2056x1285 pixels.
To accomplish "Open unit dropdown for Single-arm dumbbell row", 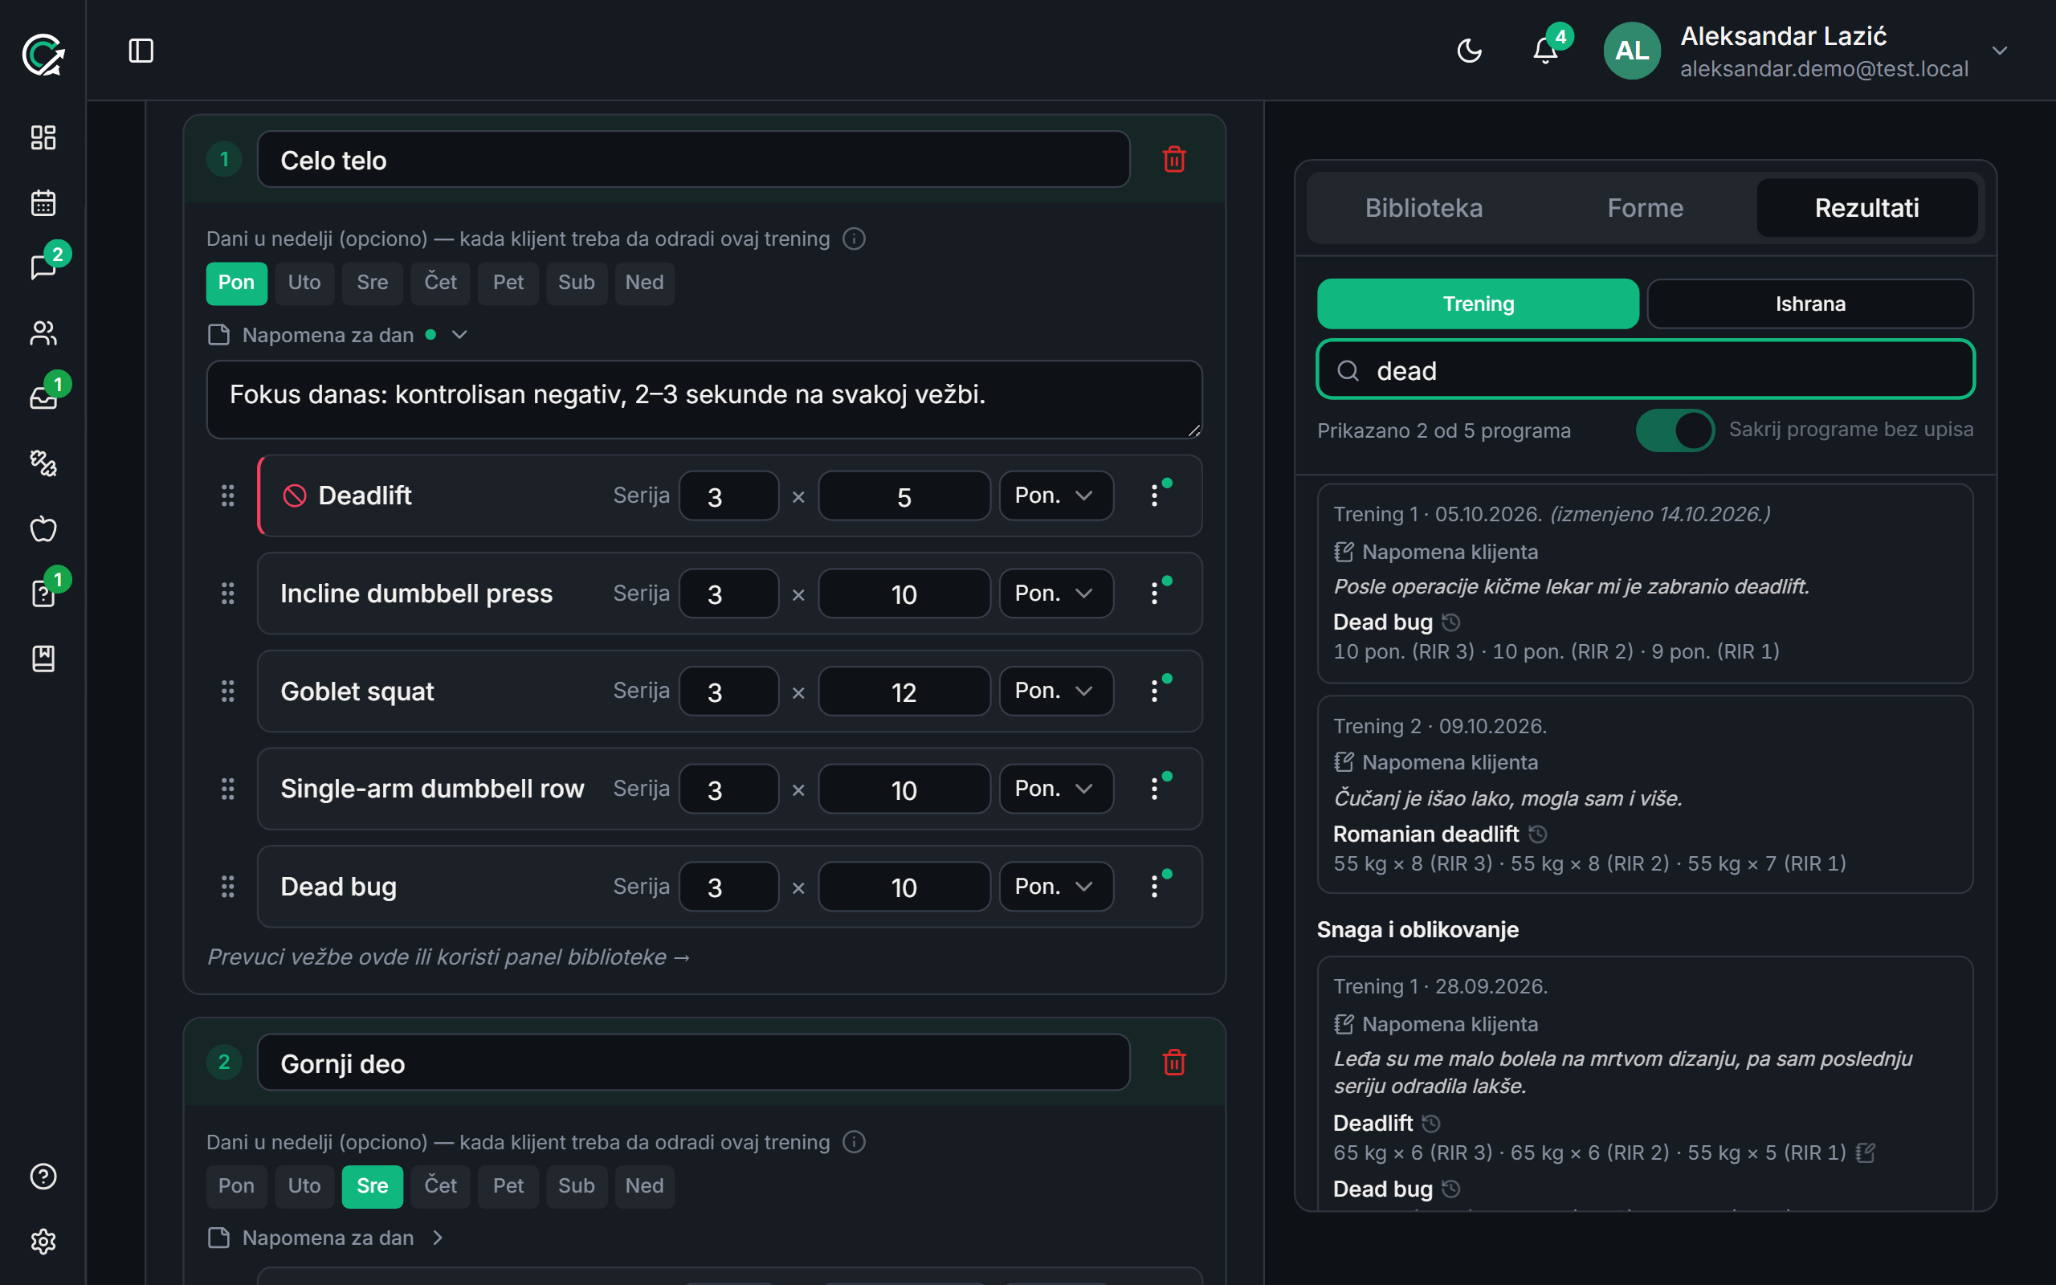I will click(x=1056, y=789).
